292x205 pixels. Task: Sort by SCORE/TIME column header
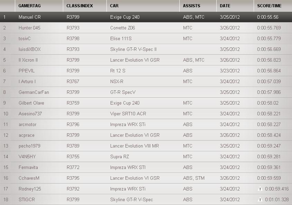coord(269,6)
